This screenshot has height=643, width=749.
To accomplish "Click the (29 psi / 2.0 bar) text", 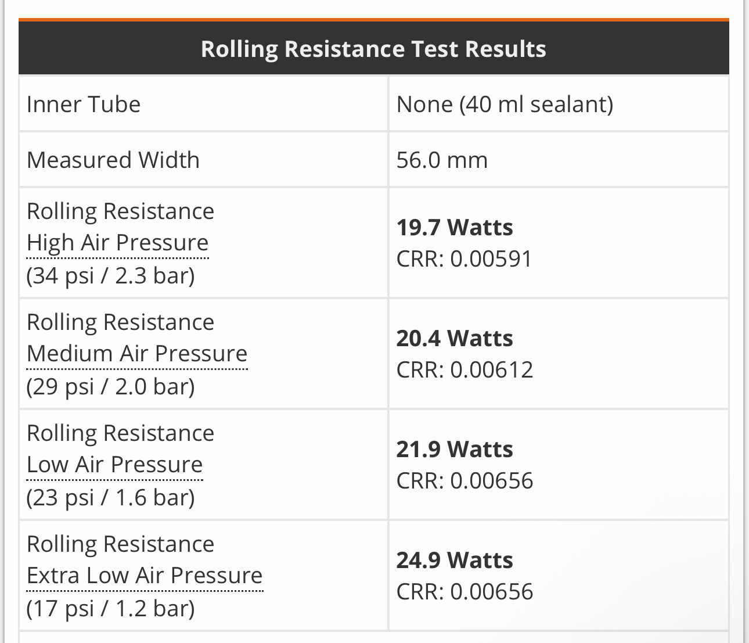I will pyautogui.click(x=110, y=386).
